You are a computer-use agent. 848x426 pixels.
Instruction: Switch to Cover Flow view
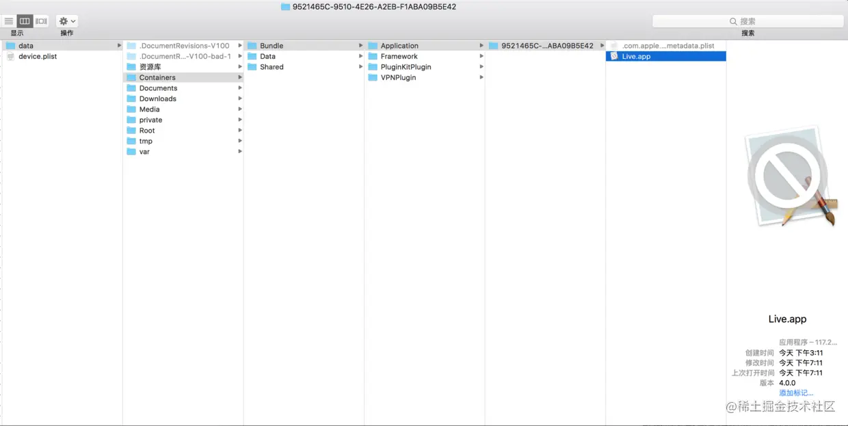click(41, 21)
